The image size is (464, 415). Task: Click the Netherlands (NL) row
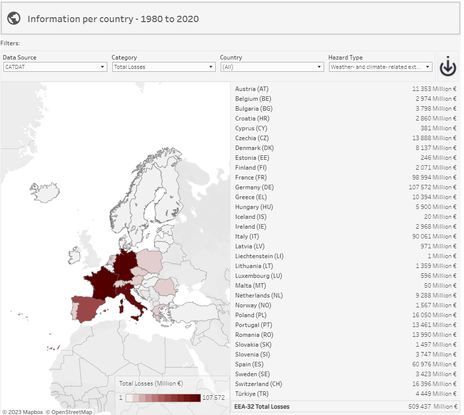(346, 296)
